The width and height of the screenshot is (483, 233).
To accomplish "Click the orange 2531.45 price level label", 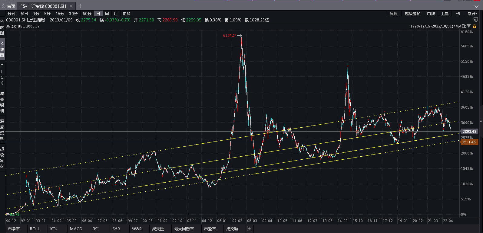I will point(468,142).
